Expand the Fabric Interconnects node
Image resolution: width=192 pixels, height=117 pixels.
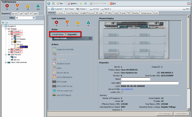6,62
